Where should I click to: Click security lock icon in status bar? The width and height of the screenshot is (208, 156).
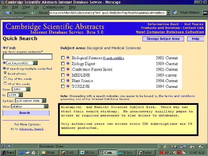click(2, 146)
